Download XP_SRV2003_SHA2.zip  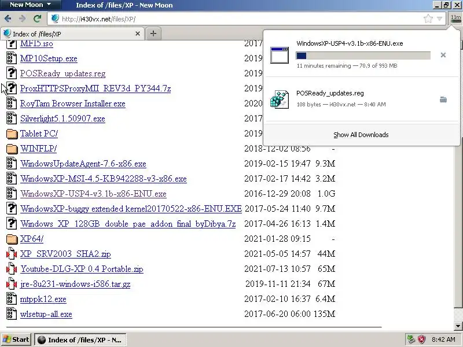(x=65, y=254)
